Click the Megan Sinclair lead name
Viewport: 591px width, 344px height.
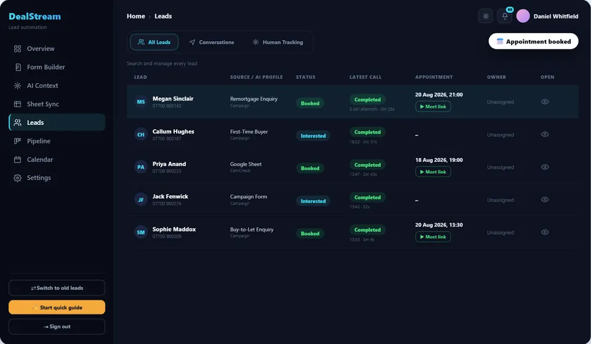coord(173,98)
